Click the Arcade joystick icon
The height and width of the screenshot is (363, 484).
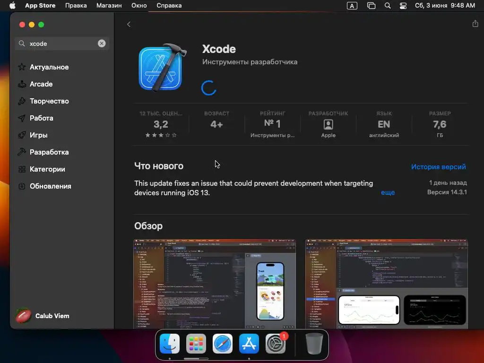click(22, 84)
